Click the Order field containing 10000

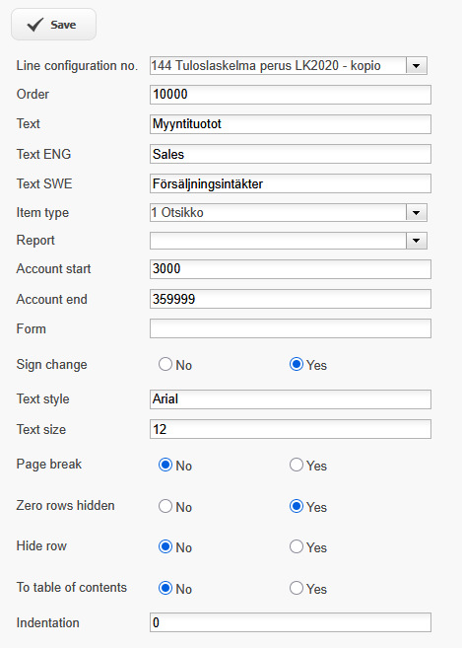pos(291,95)
